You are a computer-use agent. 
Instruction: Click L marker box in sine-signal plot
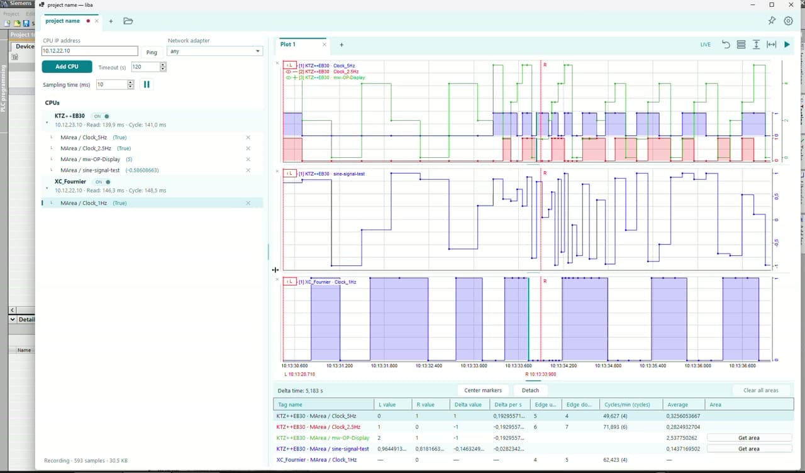(290, 173)
